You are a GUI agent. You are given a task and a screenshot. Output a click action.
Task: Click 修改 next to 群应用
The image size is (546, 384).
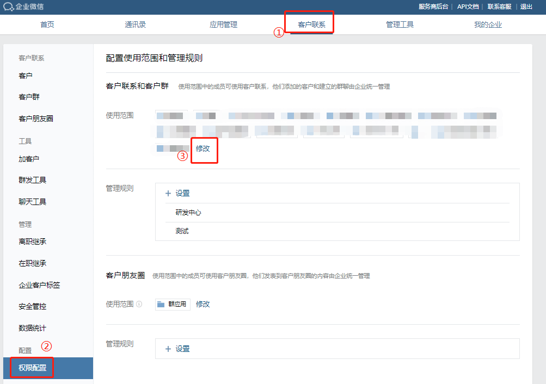203,305
